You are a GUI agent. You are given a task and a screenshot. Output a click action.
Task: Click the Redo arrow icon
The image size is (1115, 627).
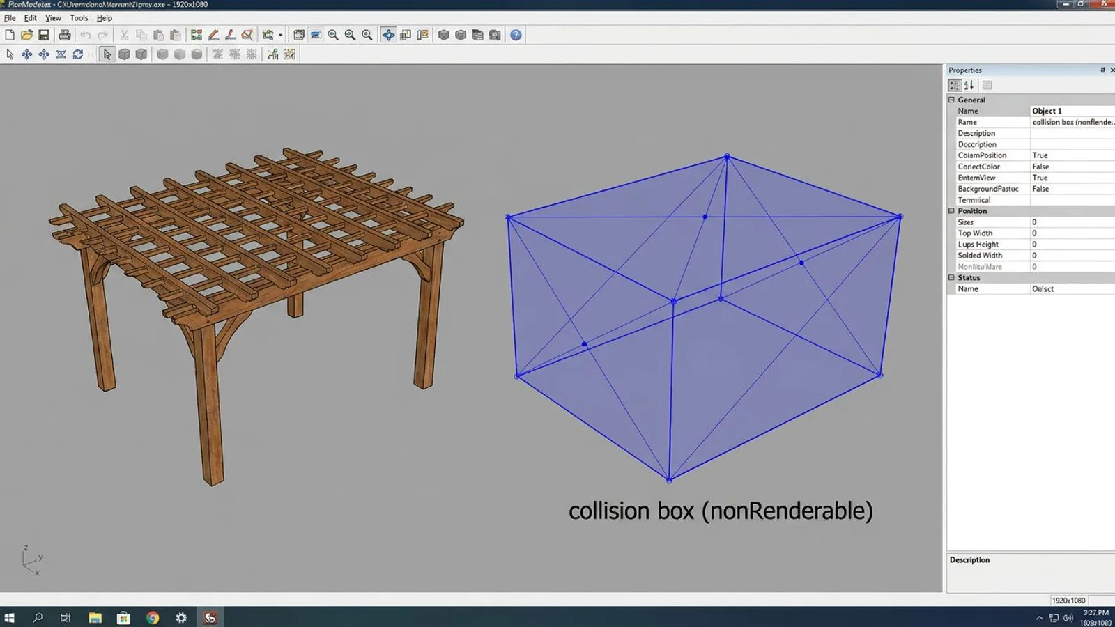click(103, 35)
